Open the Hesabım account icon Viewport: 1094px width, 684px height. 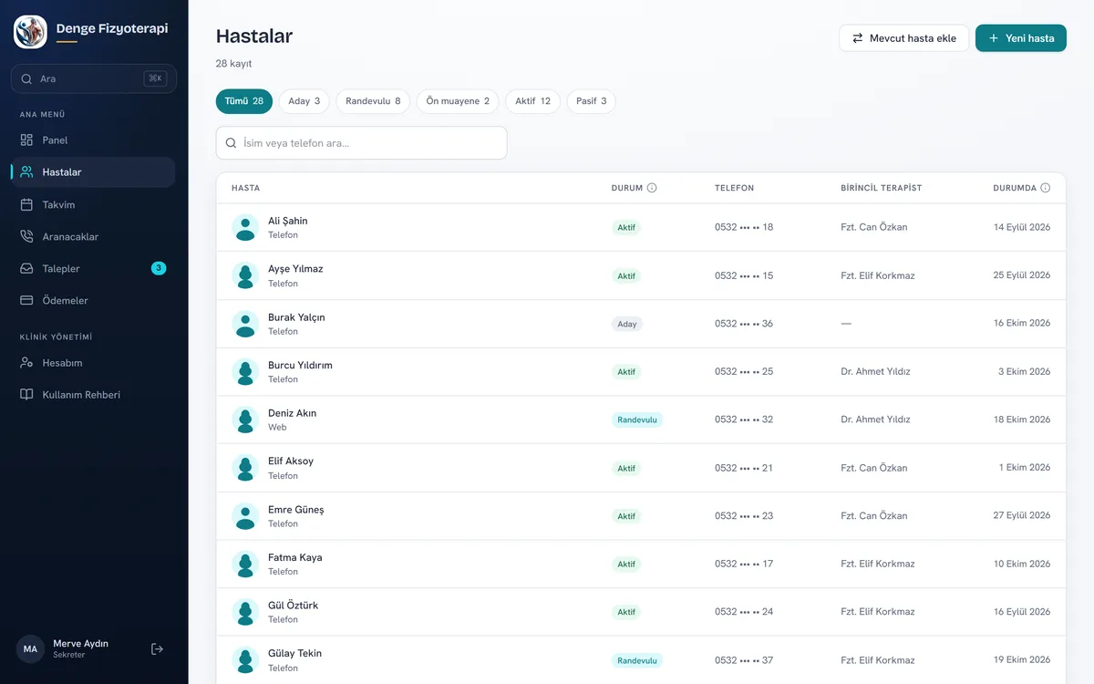point(26,363)
